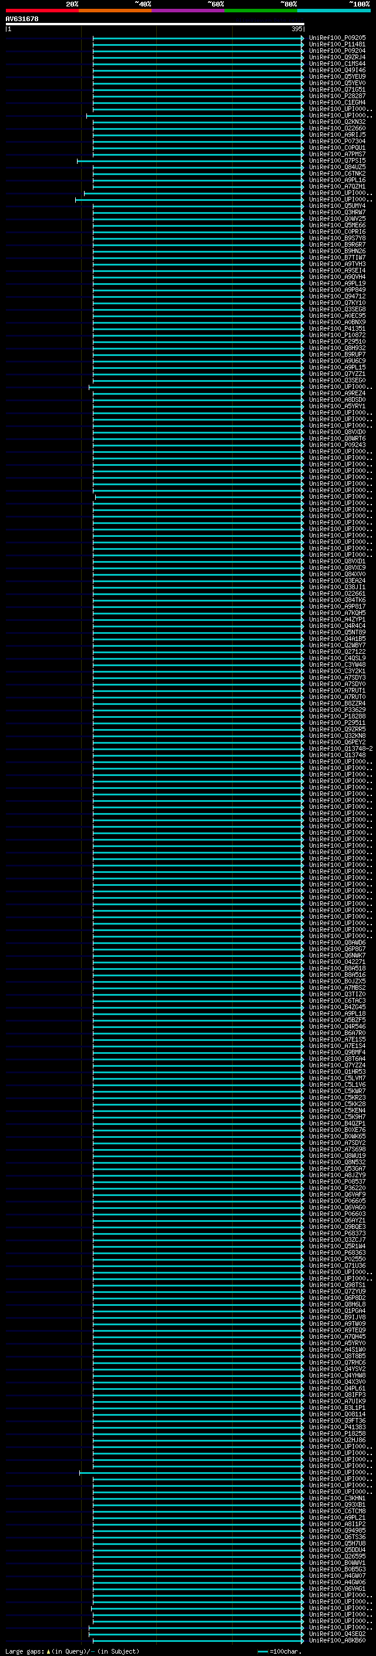
Task: Click the UniRef100_A9REZ4 label
Action: pyautogui.click(x=337, y=394)
